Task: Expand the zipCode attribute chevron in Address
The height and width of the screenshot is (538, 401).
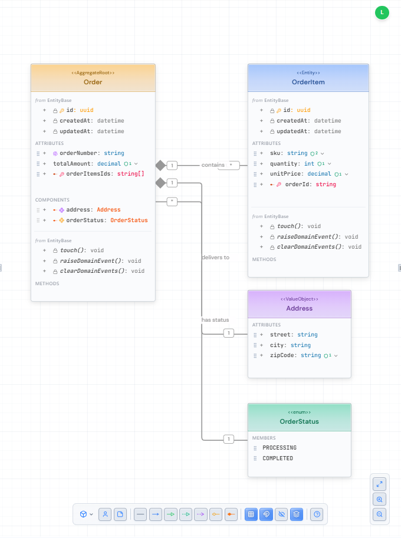Action: 335,356
